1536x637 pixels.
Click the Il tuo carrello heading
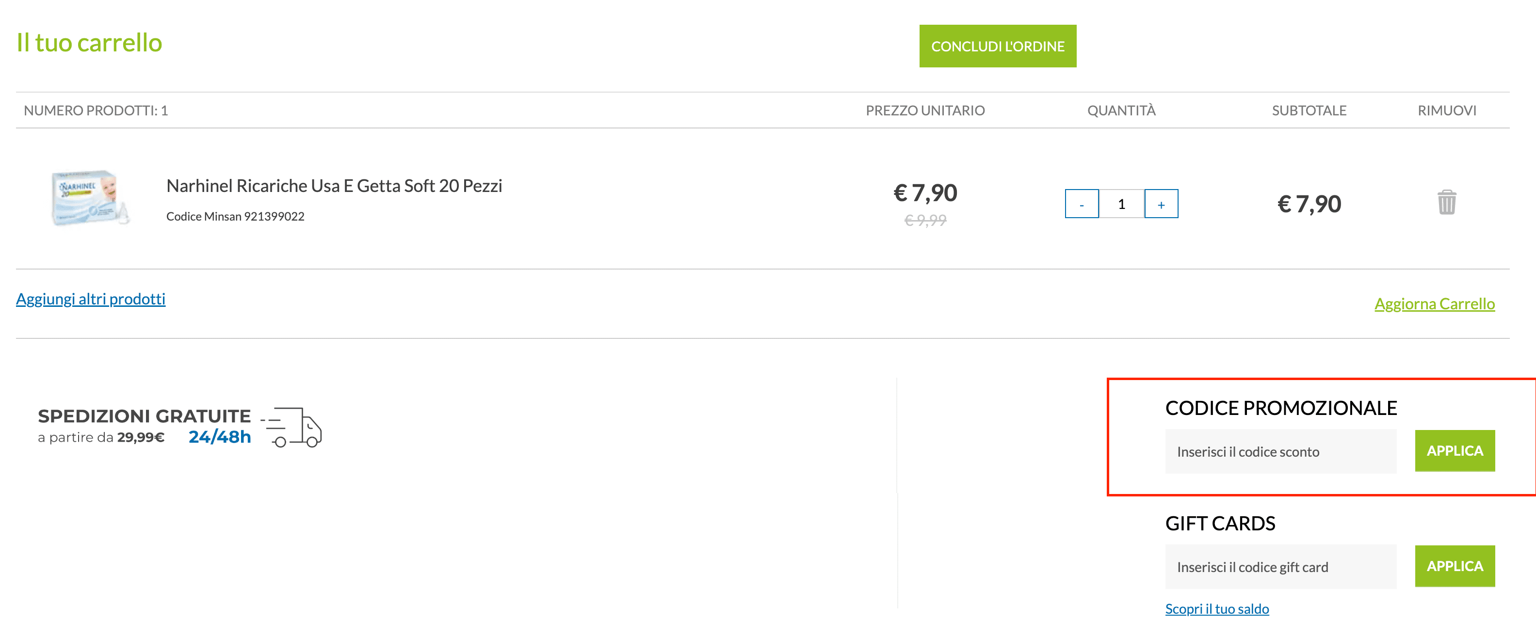coord(89,43)
